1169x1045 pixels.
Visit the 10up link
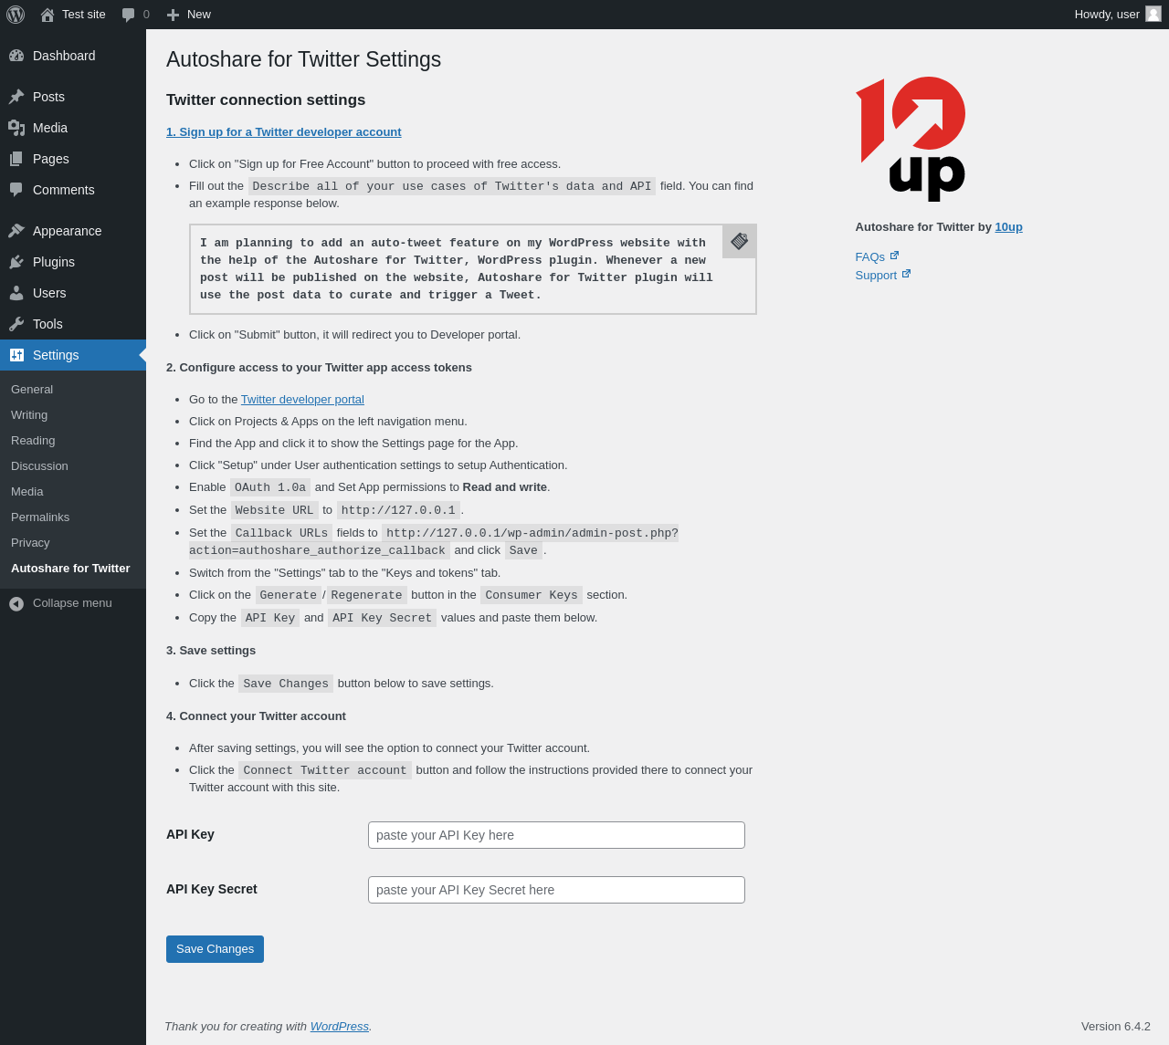coord(1008,227)
